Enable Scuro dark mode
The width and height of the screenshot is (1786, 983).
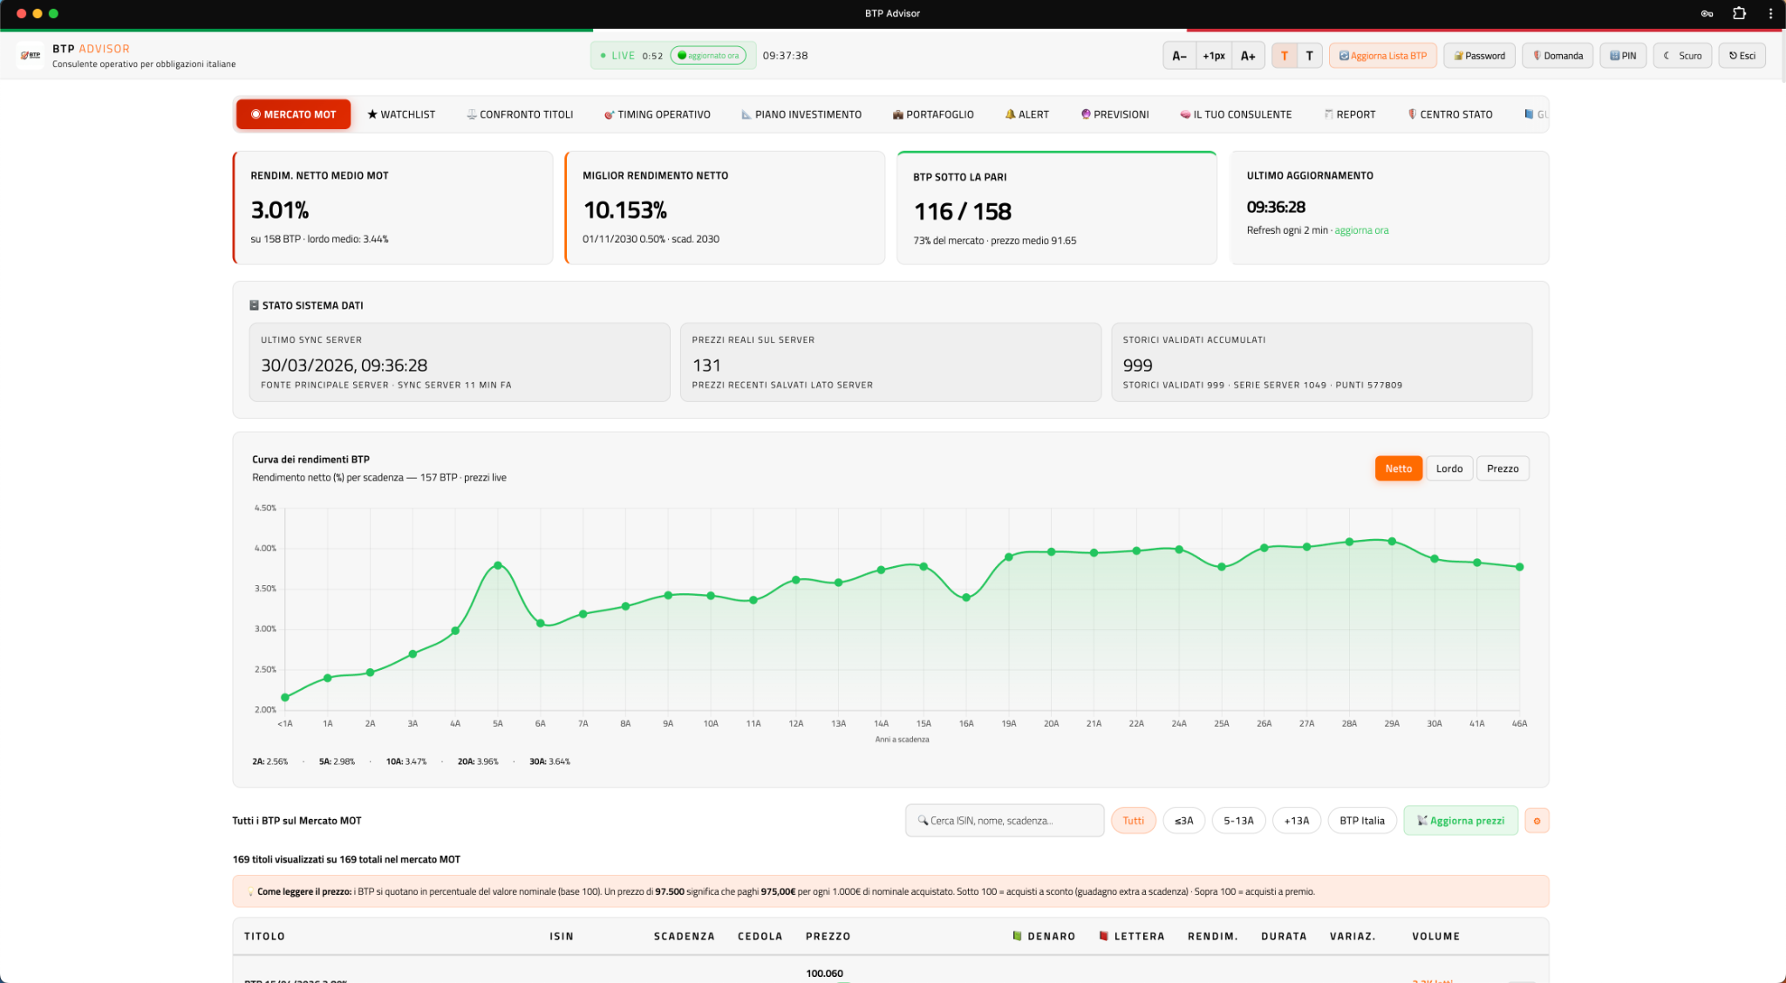(1681, 55)
